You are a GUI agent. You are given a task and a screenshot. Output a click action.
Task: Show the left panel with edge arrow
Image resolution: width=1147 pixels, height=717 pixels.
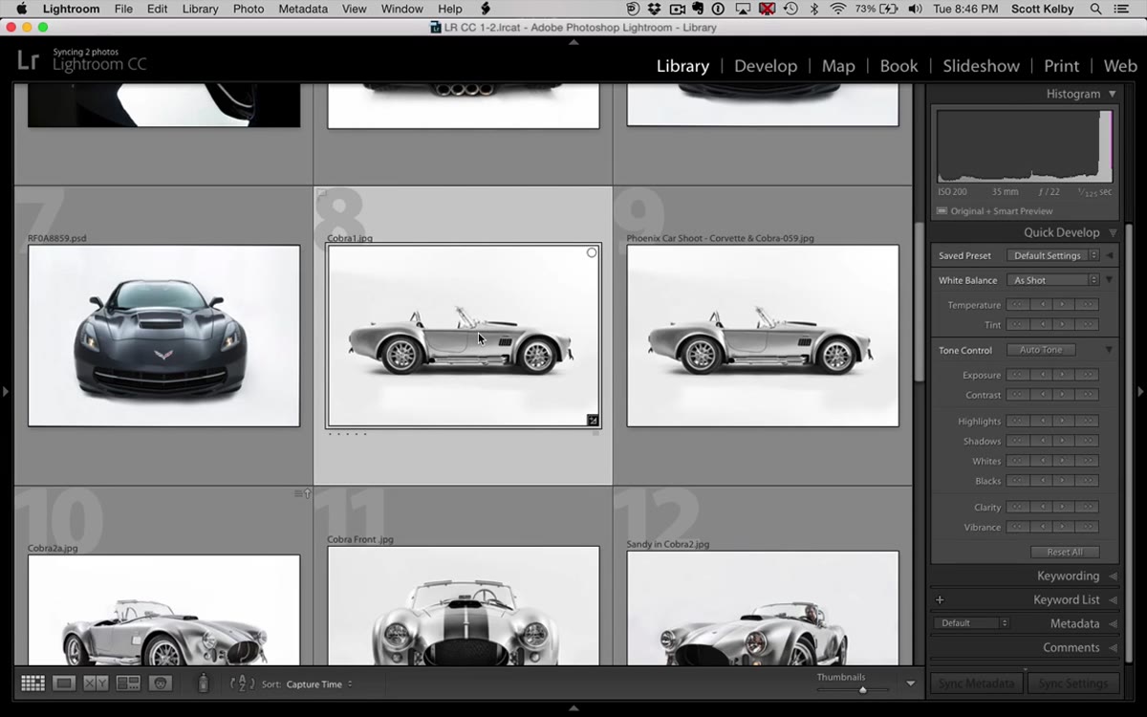(x=6, y=391)
